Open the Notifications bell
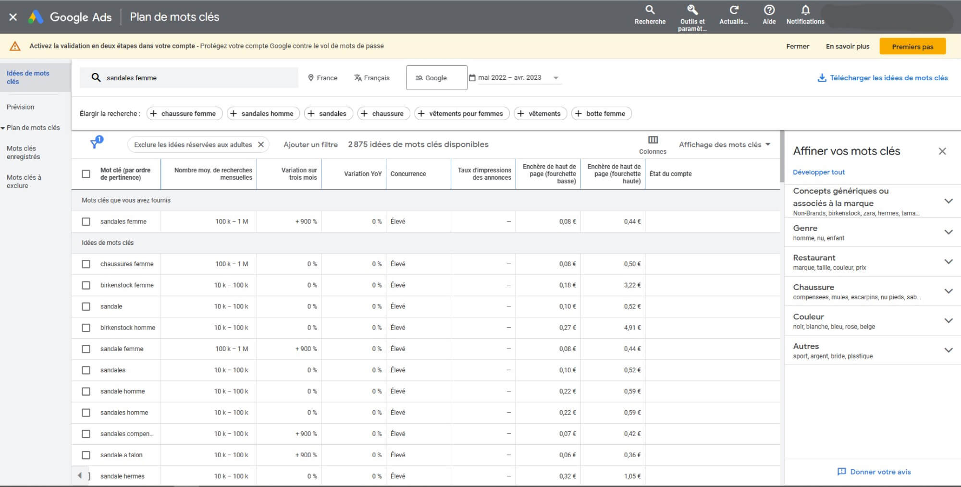Image resolution: width=961 pixels, height=487 pixels. pos(804,10)
